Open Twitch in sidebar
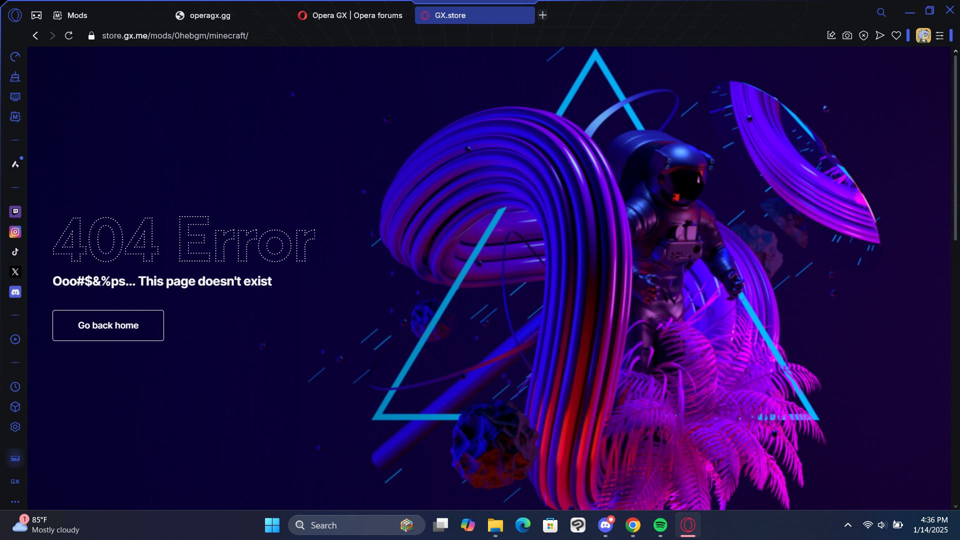Image resolution: width=960 pixels, height=540 pixels. (x=15, y=212)
